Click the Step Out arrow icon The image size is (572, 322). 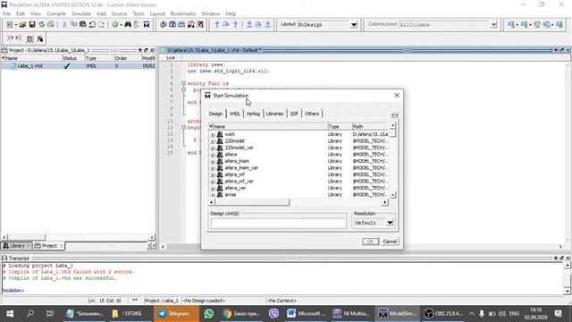point(235,24)
